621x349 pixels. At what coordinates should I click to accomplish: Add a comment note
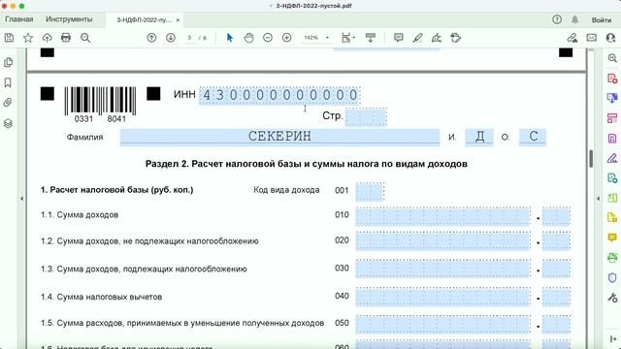point(399,38)
